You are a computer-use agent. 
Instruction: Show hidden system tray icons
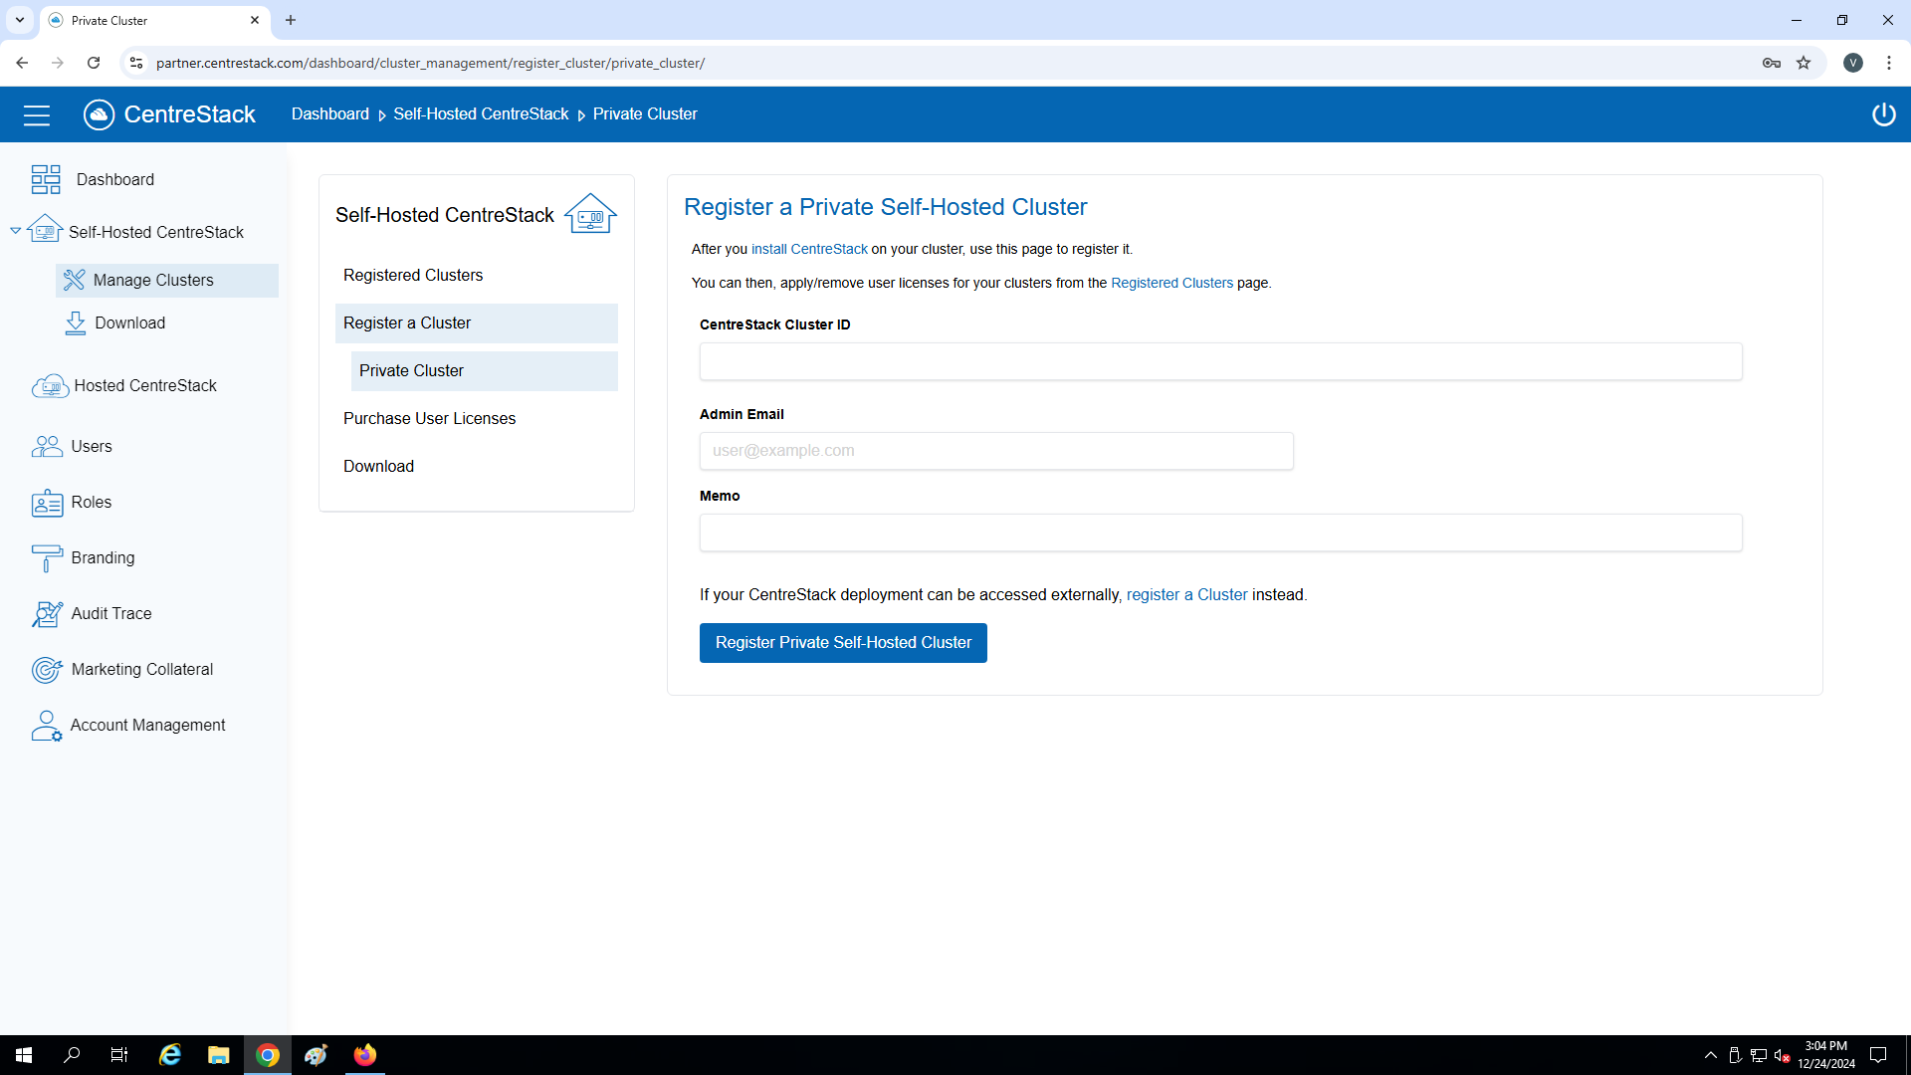point(1710,1055)
